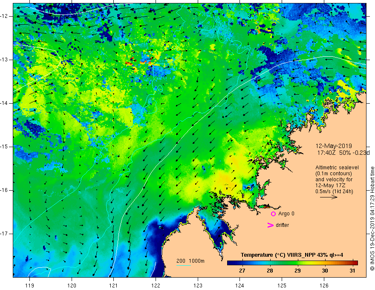Click the colorbar tick label 31
This screenshot has height=290, width=375.
[352, 271]
